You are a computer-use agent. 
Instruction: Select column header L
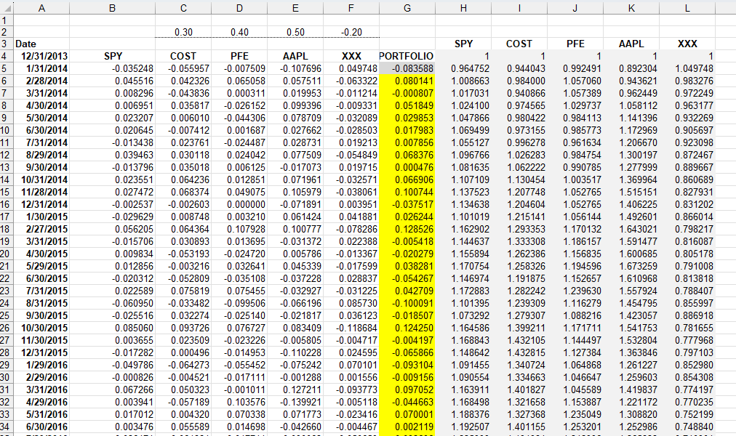687,7
